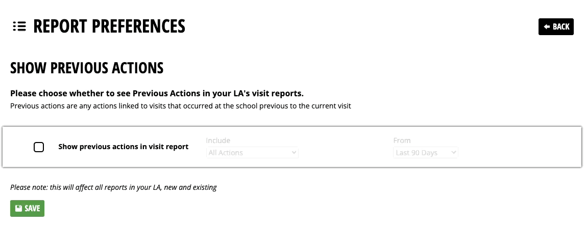
Task: Click the chevron arrow on the From selector
Action: 454,153
